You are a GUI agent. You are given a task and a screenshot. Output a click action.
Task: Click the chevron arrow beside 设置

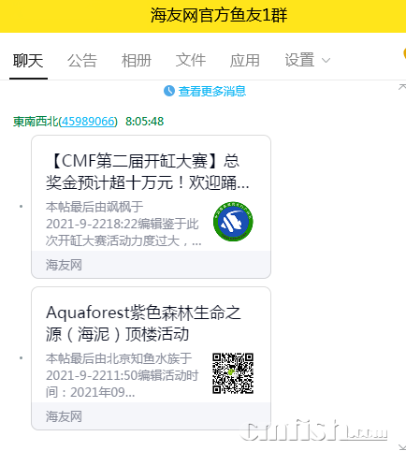[x=326, y=61]
